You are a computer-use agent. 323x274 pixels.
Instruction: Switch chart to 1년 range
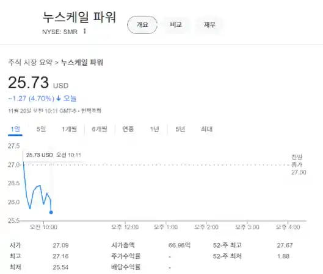154,129
